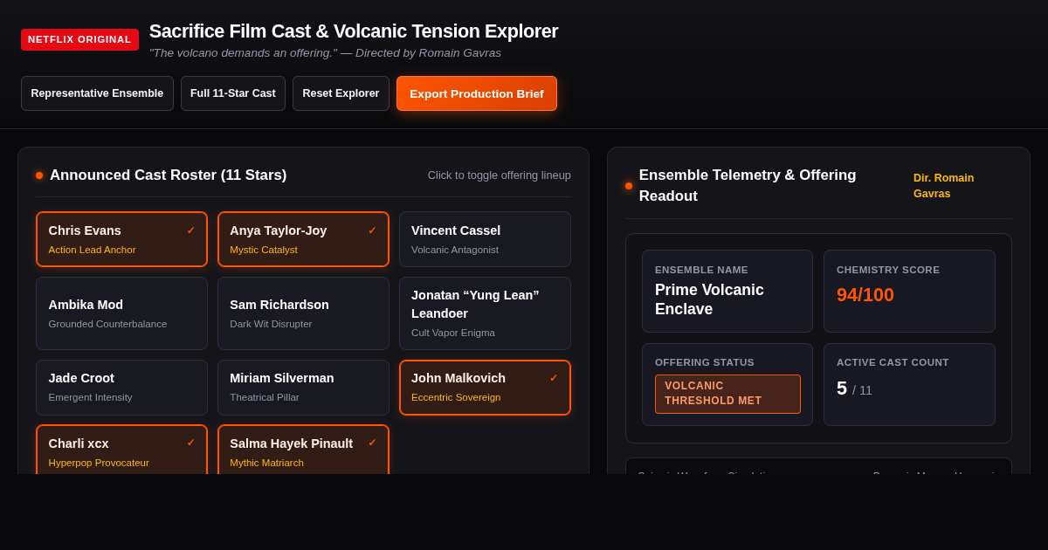Click the chemistry score value 94/100
This screenshot has height=550, width=1048.
[865, 295]
